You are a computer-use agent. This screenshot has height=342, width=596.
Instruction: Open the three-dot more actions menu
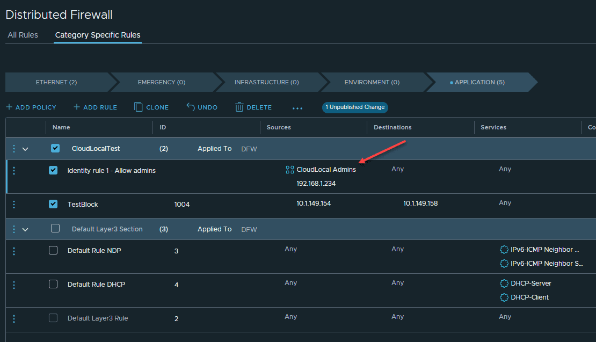tap(297, 108)
